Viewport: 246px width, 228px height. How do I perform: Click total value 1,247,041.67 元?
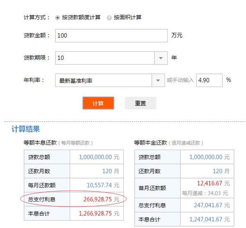pyautogui.click(x=210, y=219)
